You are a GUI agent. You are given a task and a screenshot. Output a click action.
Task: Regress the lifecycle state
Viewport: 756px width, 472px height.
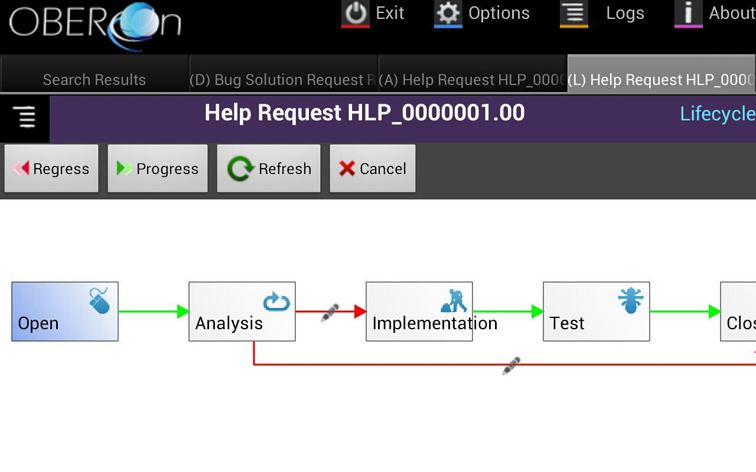pyautogui.click(x=51, y=169)
